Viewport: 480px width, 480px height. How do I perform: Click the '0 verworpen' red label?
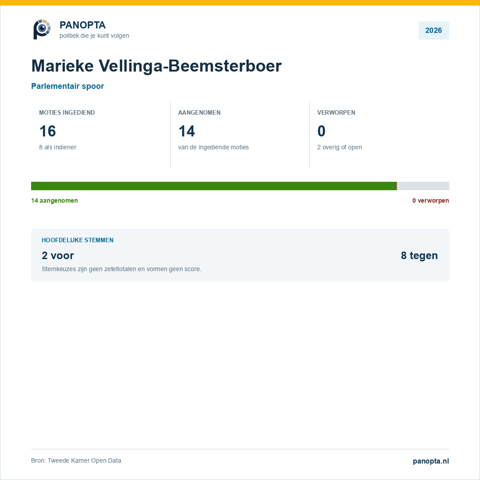click(430, 200)
